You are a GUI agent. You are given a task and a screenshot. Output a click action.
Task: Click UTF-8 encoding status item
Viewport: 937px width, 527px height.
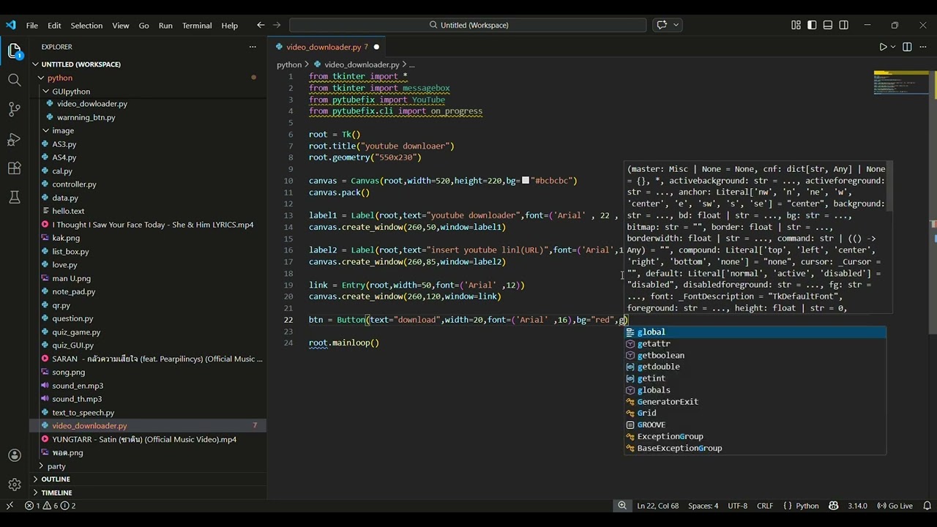click(x=737, y=506)
